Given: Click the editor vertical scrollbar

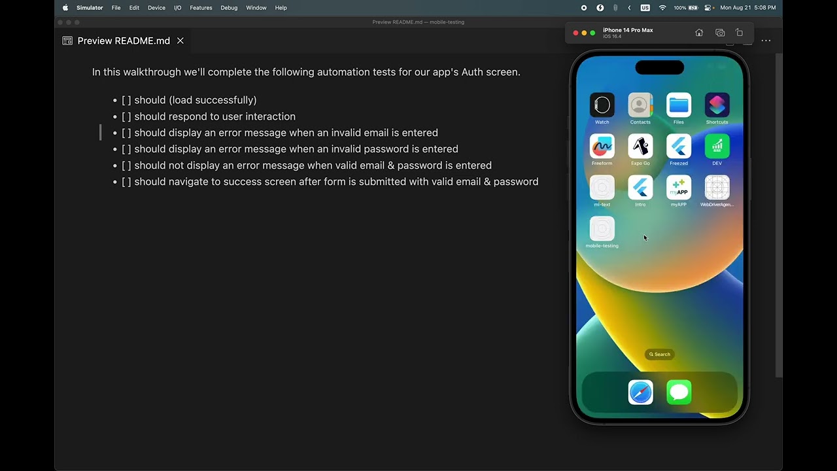Looking at the screenshot, I should coord(779,216).
